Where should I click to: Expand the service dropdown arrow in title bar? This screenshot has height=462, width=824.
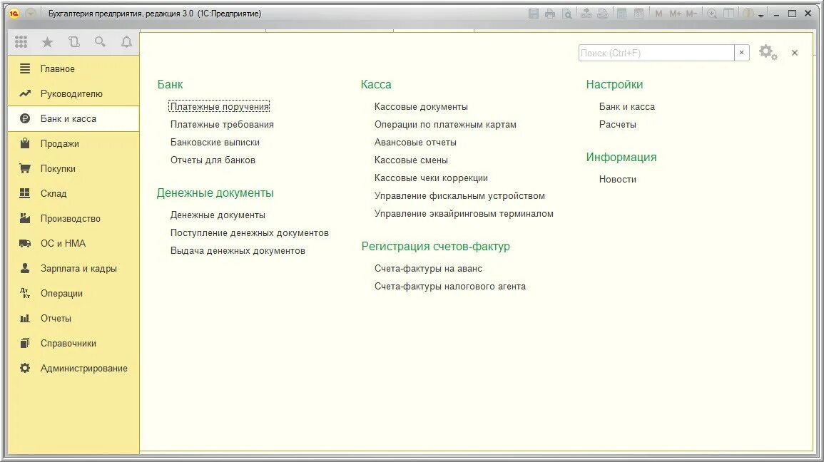(761, 15)
